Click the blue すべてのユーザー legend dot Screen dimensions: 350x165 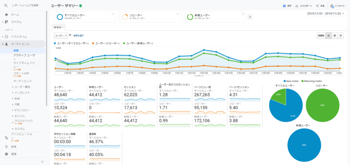pyautogui.click(x=55, y=43)
